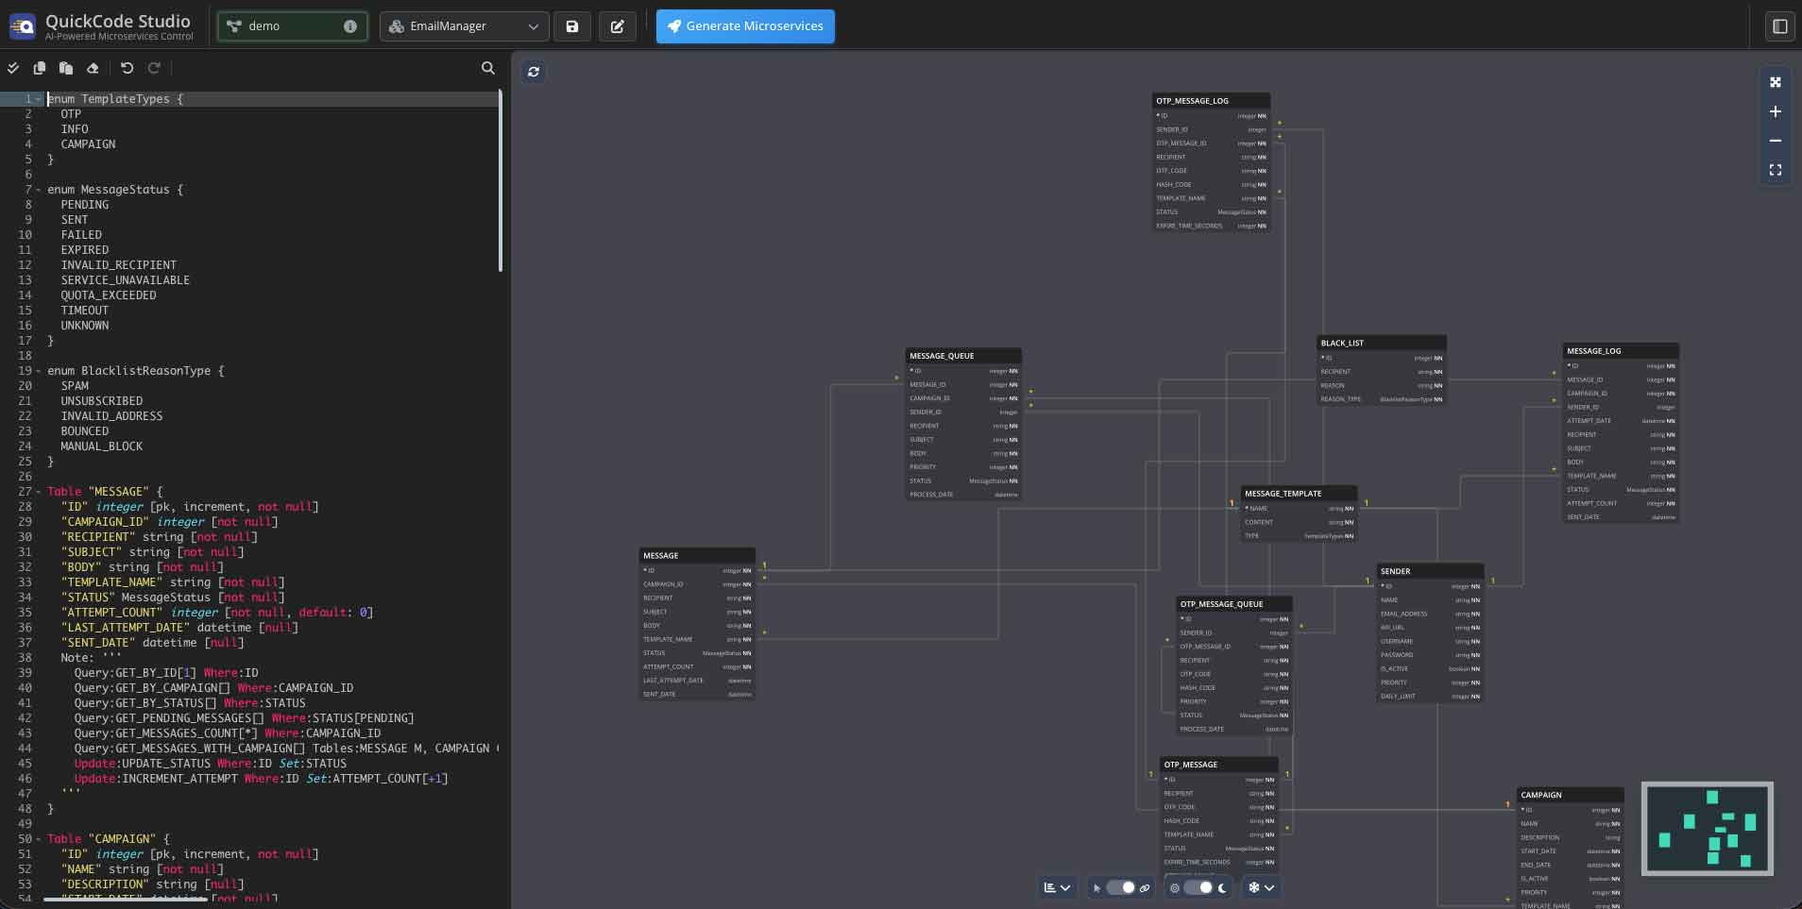The image size is (1802, 909).
Task: Click the undo arrow in editor toolbar
Action: point(127,68)
